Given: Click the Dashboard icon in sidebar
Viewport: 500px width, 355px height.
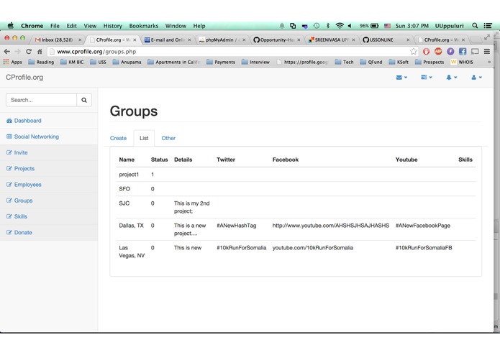Looking at the screenshot, I should pyautogui.click(x=9, y=121).
